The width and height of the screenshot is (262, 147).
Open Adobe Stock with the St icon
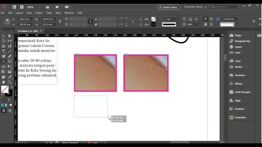[22, 7]
